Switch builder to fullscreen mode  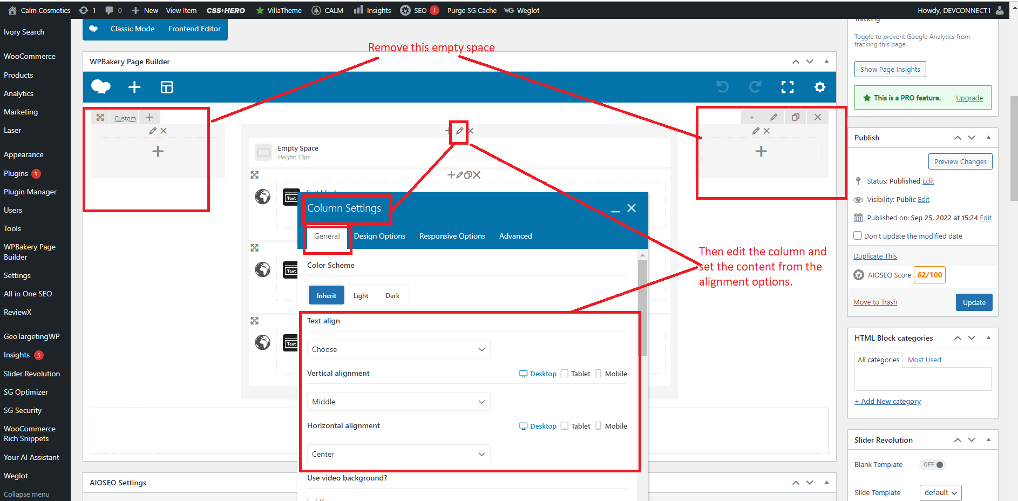click(788, 87)
